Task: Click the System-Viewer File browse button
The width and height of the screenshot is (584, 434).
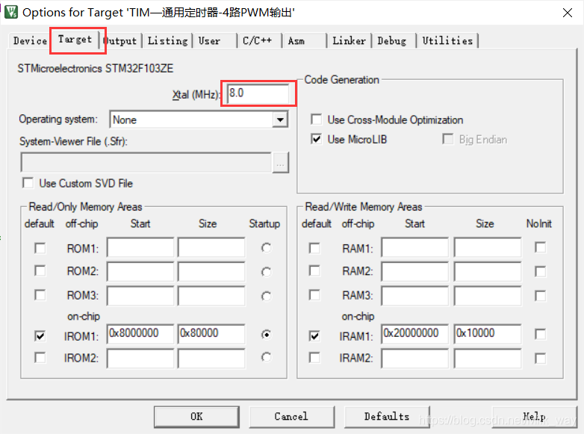Action: pos(280,163)
